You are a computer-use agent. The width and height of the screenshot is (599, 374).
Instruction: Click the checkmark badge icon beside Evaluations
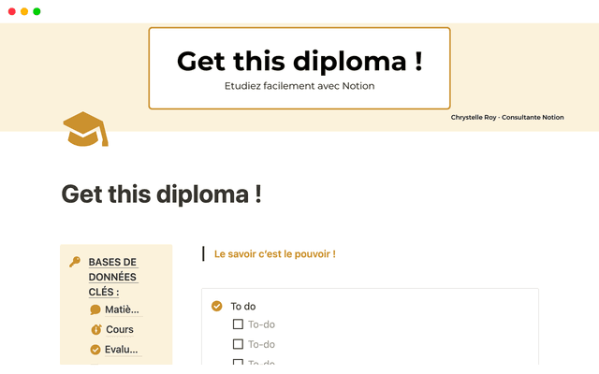(95, 350)
